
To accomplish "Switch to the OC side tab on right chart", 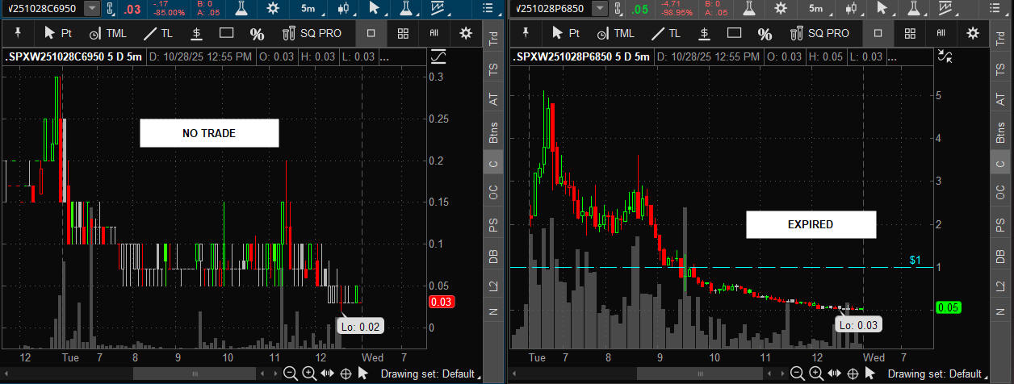I will click(1001, 193).
